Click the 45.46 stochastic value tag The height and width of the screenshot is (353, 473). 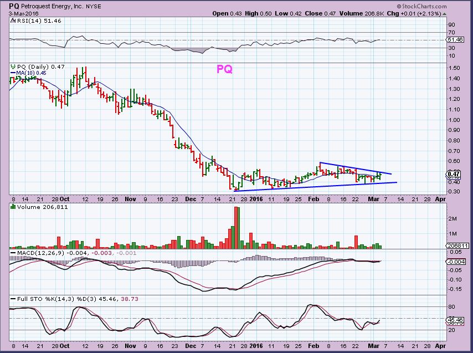click(x=454, y=320)
